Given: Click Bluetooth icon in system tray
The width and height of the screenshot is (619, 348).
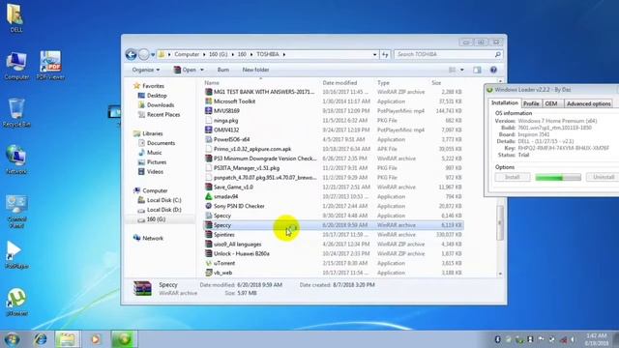Looking at the screenshot, I should [497, 339].
